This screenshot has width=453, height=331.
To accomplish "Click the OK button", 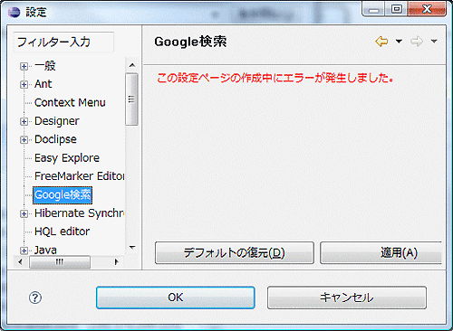I will (x=176, y=298).
